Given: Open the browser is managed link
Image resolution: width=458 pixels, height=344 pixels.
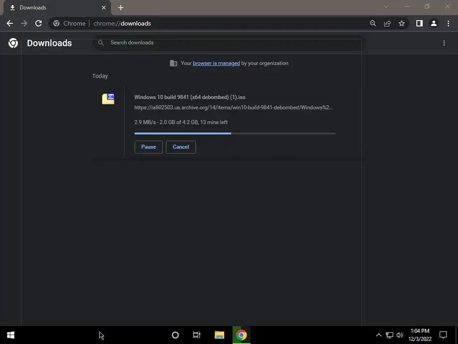Looking at the screenshot, I should coord(216,63).
